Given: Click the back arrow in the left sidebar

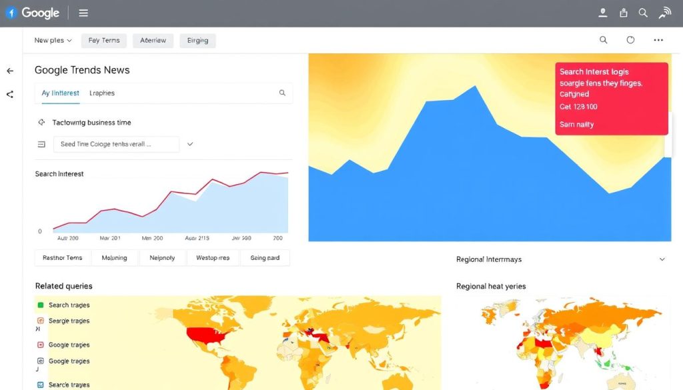Looking at the screenshot, I should pyautogui.click(x=9, y=70).
